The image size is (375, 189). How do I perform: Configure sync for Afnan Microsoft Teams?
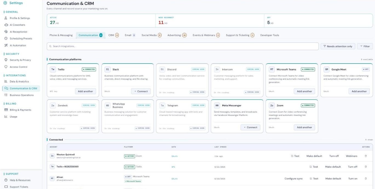click(x=294, y=179)
